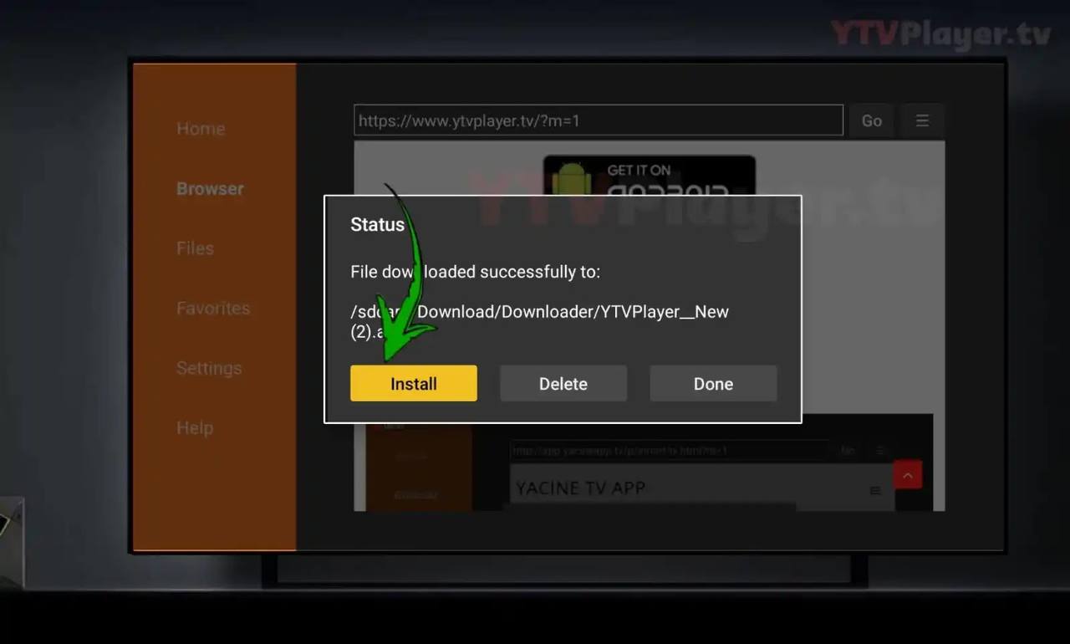The image size is (1070, 644).
Task: Click the Get It On Android badge
Action: 649,176
